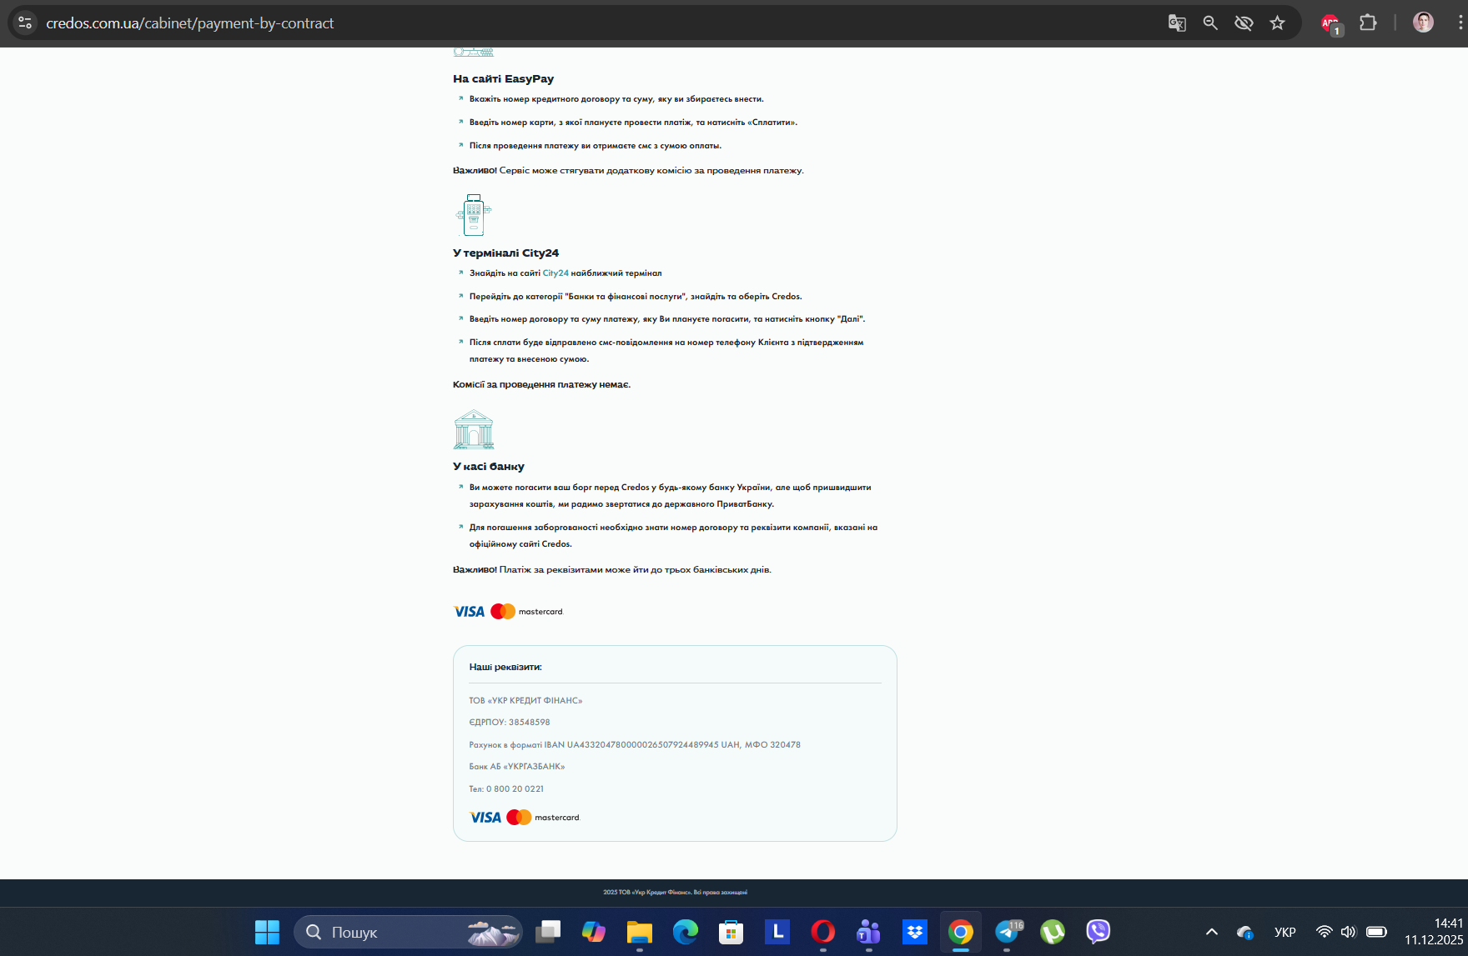
Task: Switch the УКР keyboard language indicator
Action: [x=1285, y=932]
